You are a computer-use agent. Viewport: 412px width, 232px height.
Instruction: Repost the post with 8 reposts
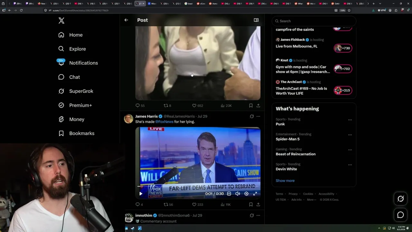click(x=167, y=106)
